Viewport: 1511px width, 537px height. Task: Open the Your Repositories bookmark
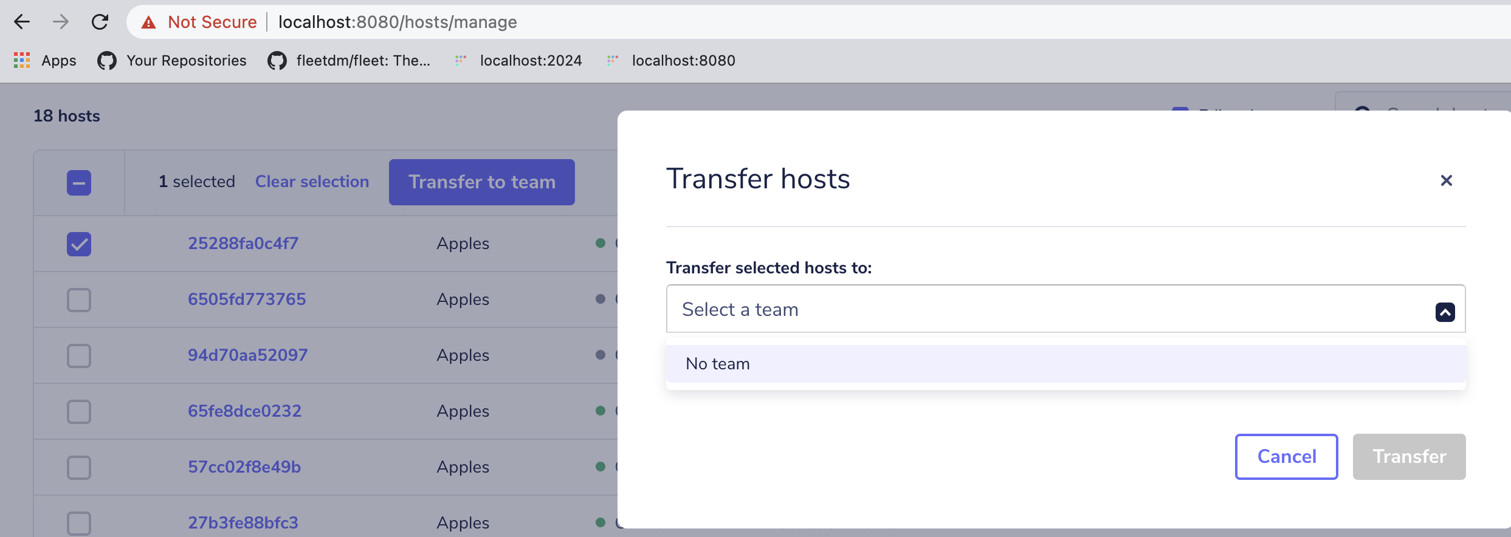(185, 60)
